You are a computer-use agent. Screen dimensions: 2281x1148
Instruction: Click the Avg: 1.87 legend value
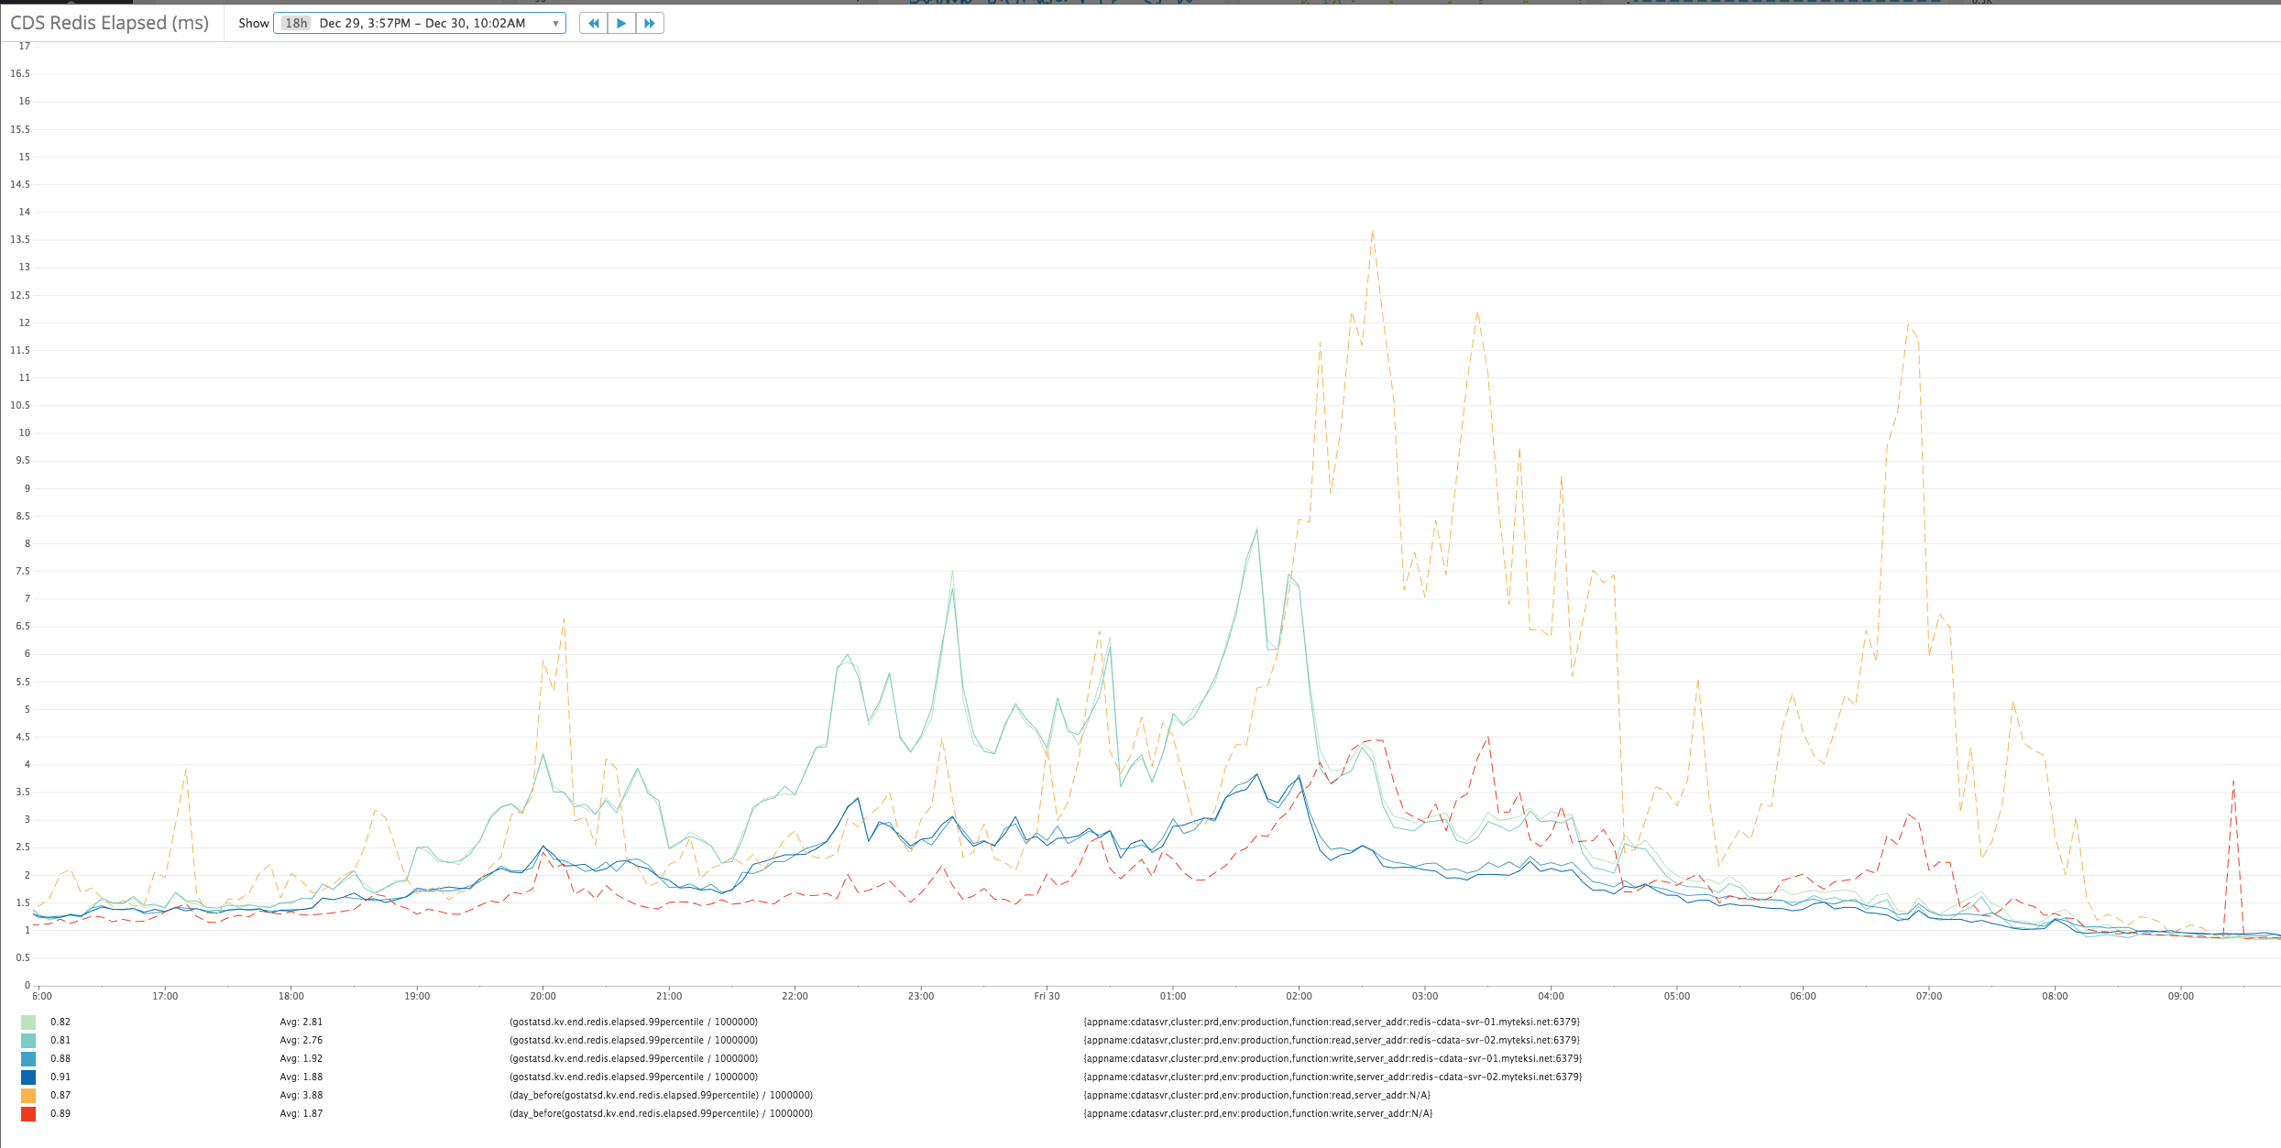click(302, 1113)
